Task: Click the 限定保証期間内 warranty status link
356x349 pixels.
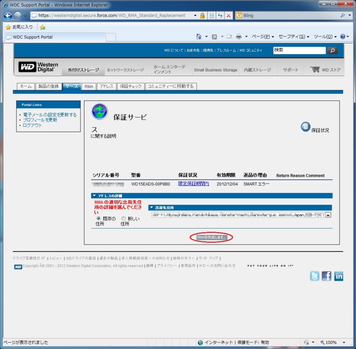Action: point(194,184)
